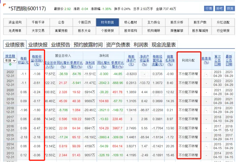
Task: Click the 3967.7 quarterly growth cell
Action: click(x=117, y=128)
